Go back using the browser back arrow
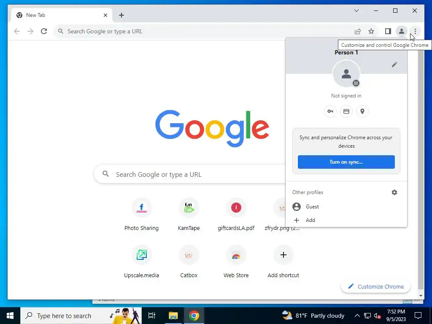Screen dimensions: 432x324 [x=17, y=31]
